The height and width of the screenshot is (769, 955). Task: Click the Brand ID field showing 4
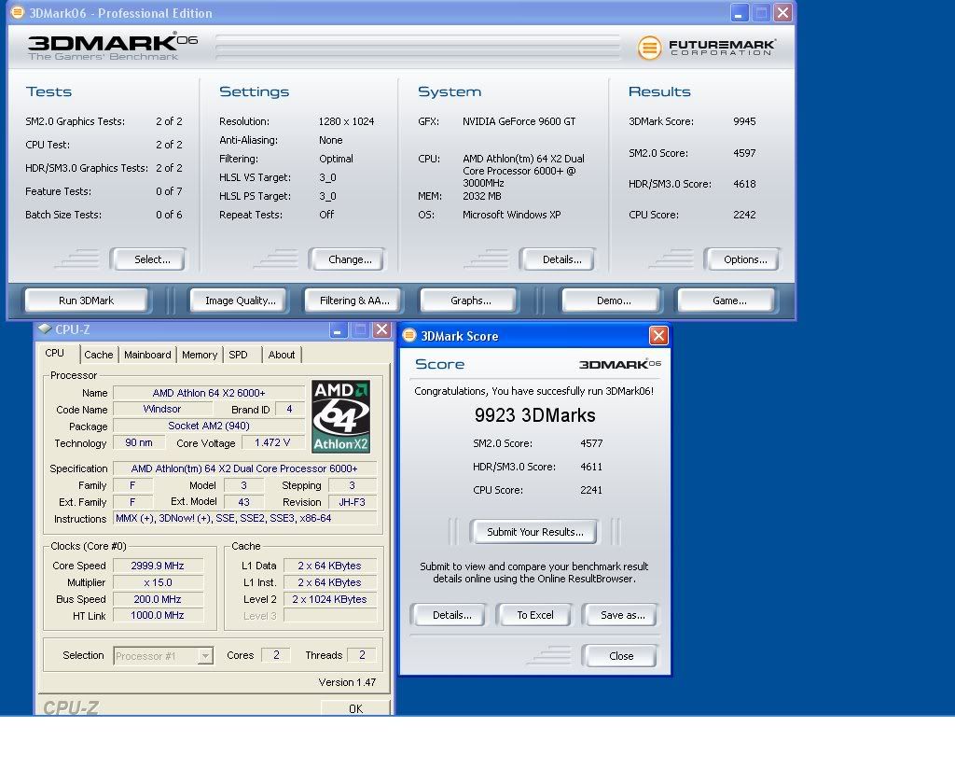click(x=289, y=409)
